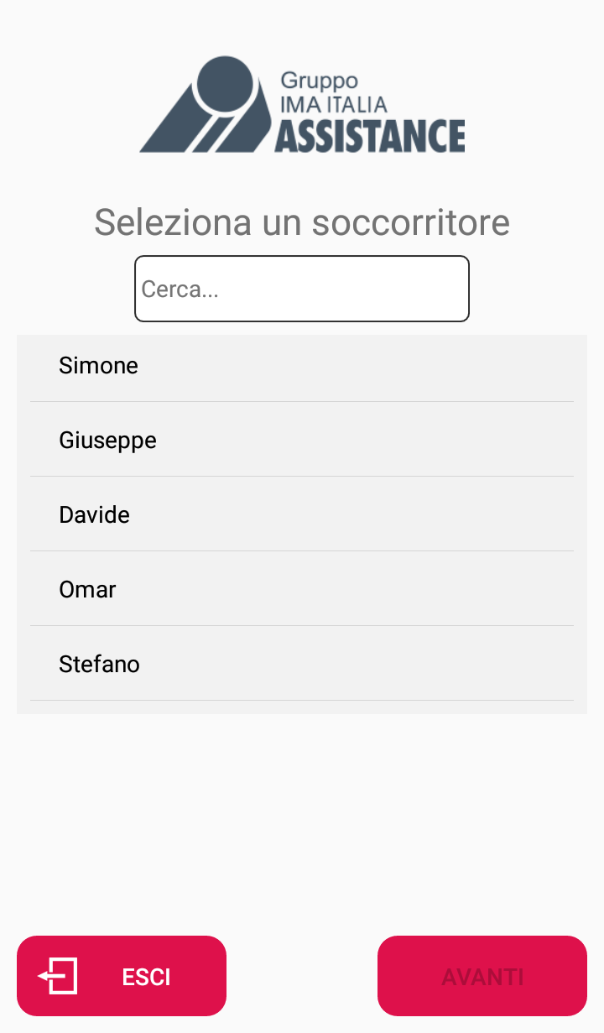This screenshot has width=604, height=1033.
Task: Click the word "Seleziona" in the heading
Action: (172, 222)
